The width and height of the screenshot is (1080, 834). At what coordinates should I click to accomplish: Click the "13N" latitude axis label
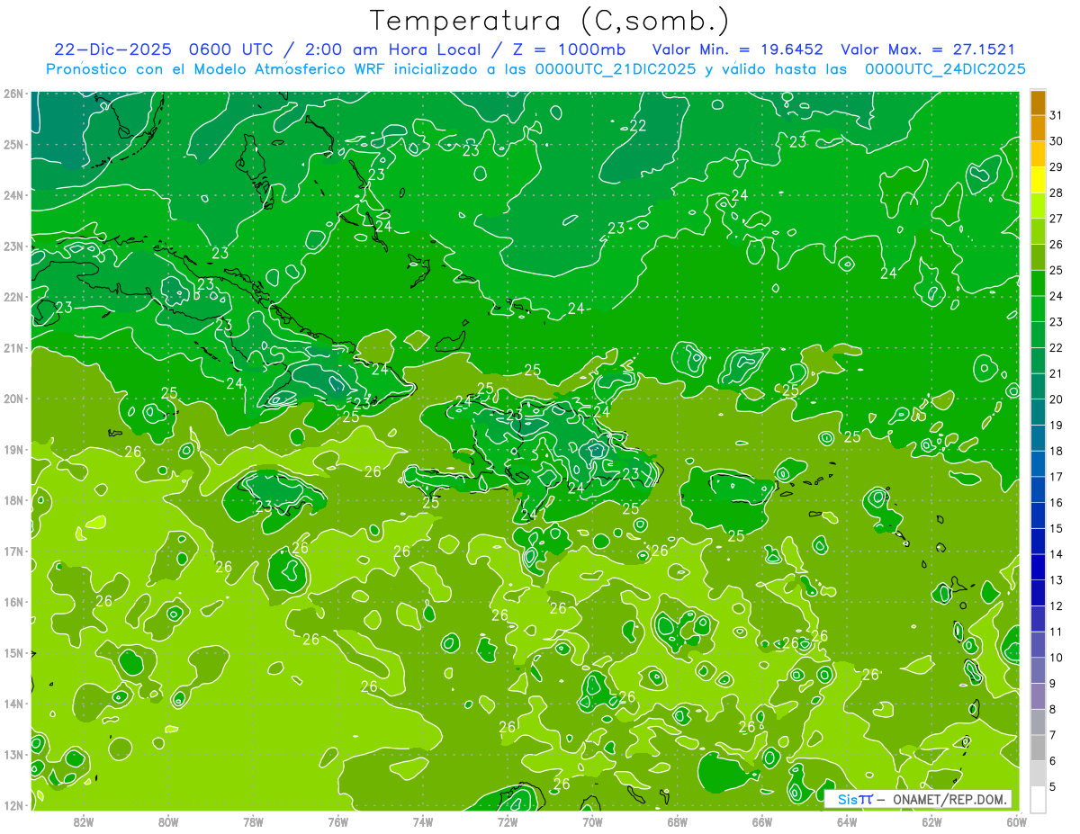point(13,754)
